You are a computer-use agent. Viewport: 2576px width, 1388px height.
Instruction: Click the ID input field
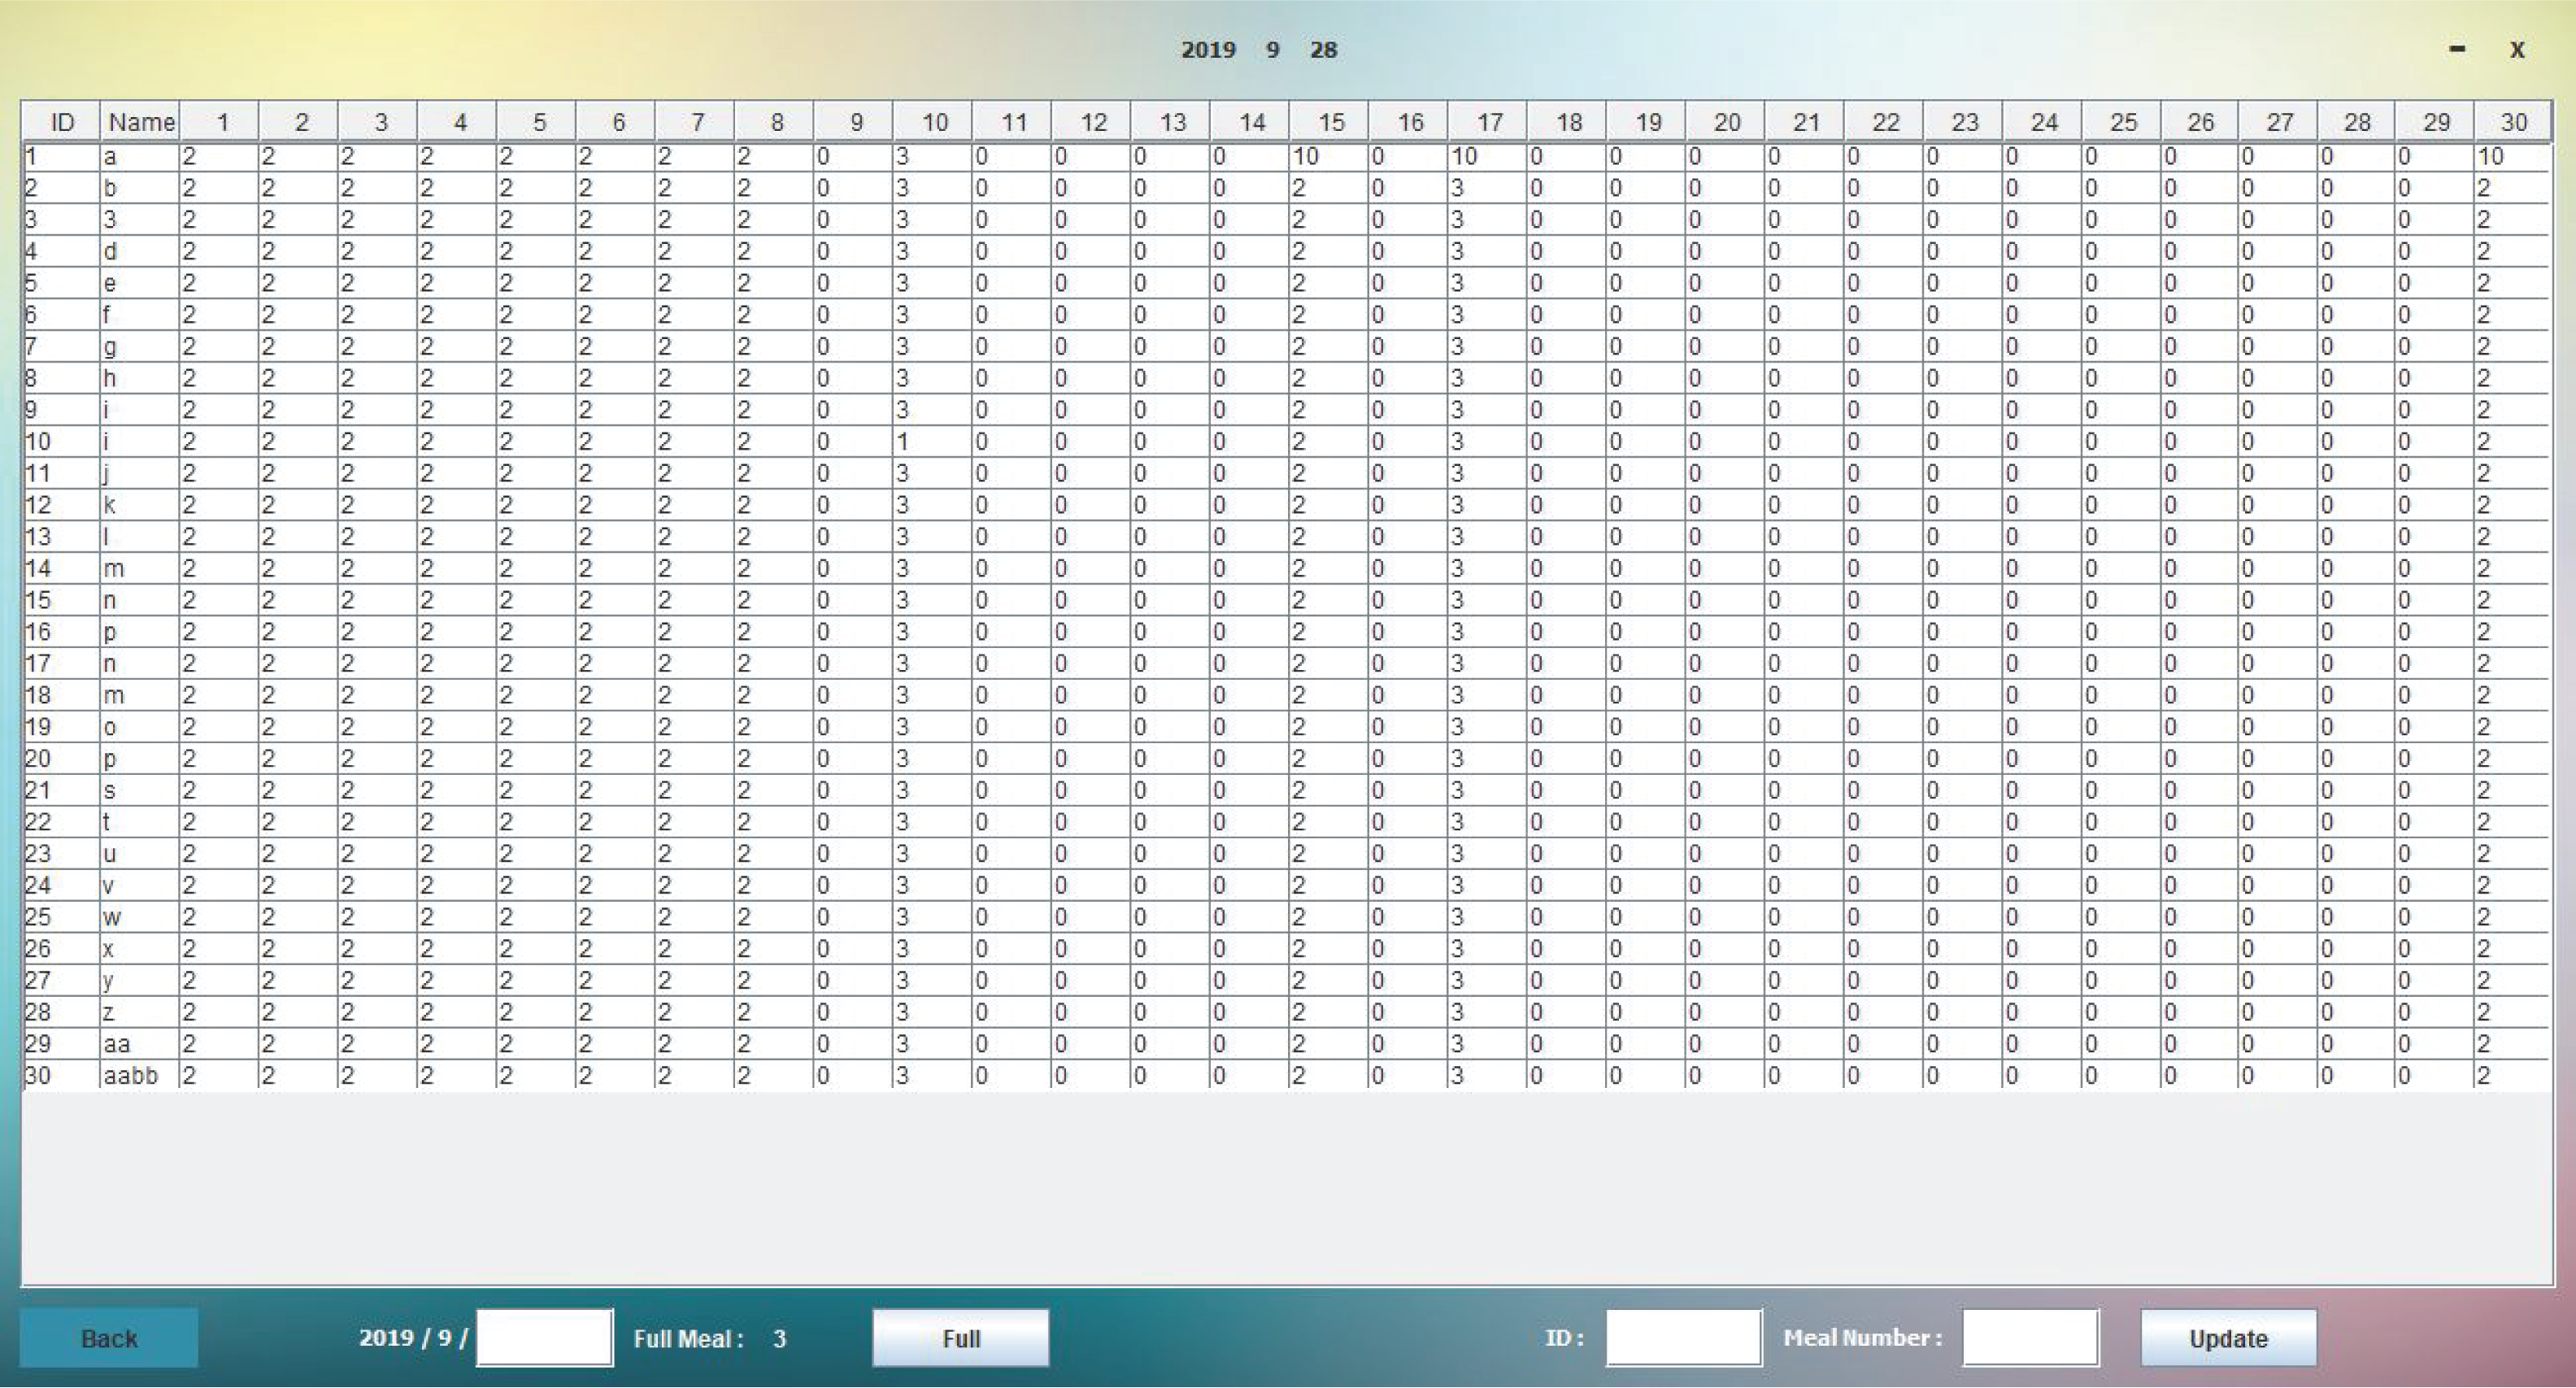pos(1683,1338)
